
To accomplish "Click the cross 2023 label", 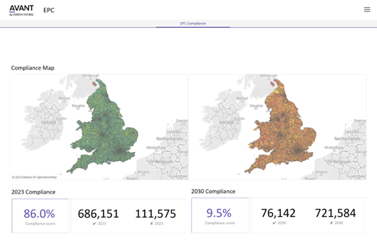I will [157, 223].
